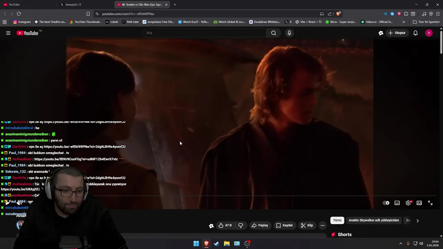Switch to the YouTube browser tab
Screen dimensions: 443x249
28,4
